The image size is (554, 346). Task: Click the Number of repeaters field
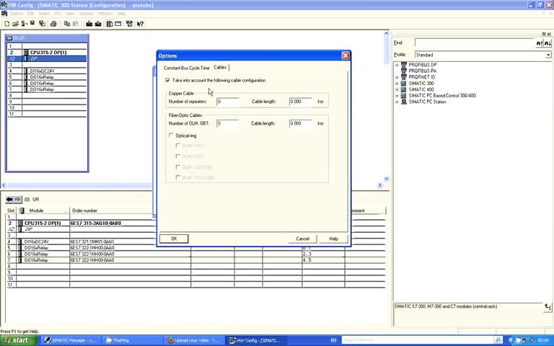[228, 102]
